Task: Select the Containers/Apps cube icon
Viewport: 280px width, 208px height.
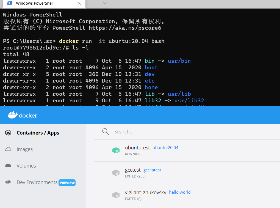Action: pos(8,133)
